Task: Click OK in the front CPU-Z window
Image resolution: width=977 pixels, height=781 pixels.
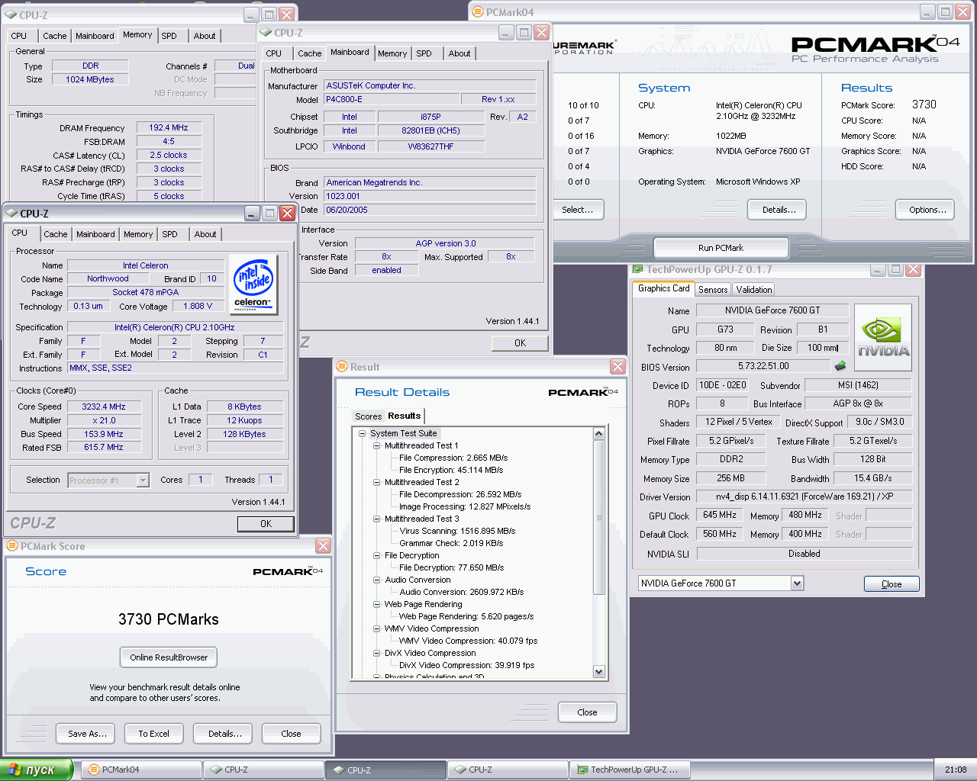Action: [x=266, y=524]
